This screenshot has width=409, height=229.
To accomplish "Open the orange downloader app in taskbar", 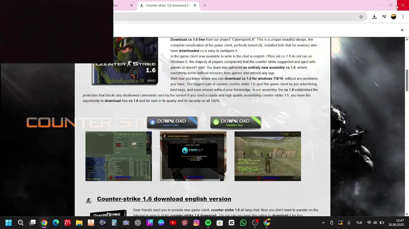I will pyautogui.click(x=91, y=223).
